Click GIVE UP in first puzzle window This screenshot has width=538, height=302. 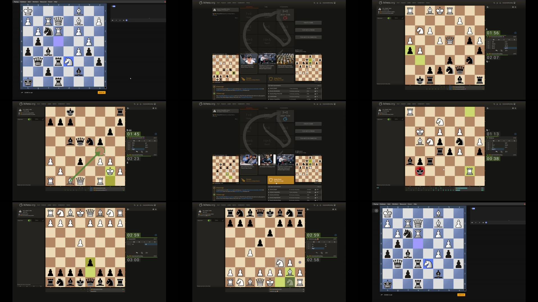[101, 92]
